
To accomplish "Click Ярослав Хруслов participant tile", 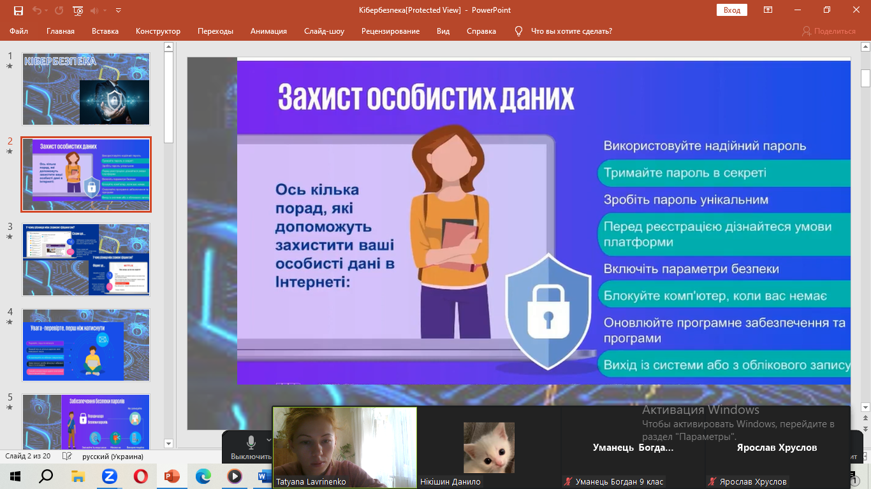I will point(777,448).
